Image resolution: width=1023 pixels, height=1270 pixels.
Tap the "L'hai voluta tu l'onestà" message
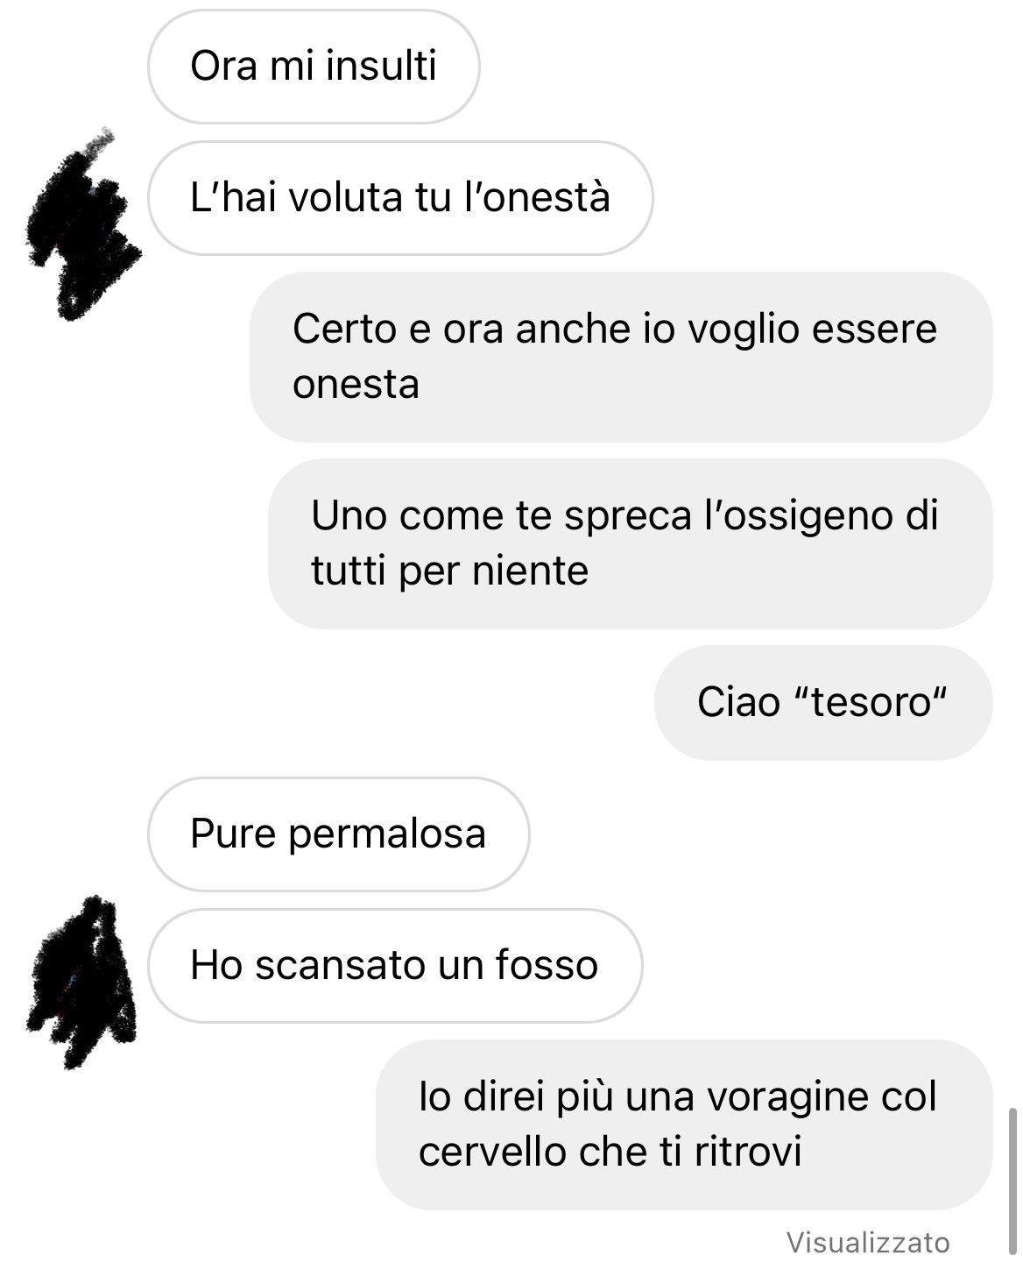(x=400, y=198)
